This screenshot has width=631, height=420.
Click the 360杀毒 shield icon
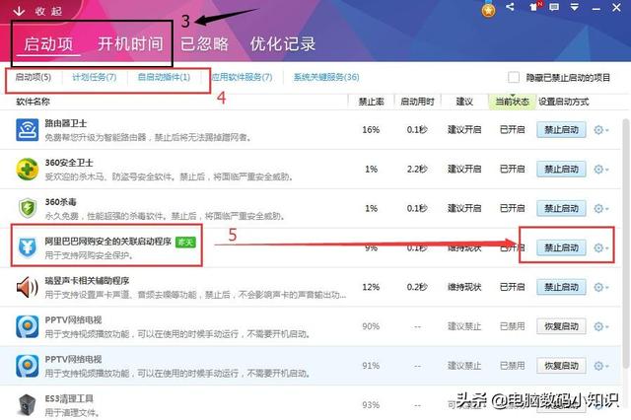[x=28, y=208]
